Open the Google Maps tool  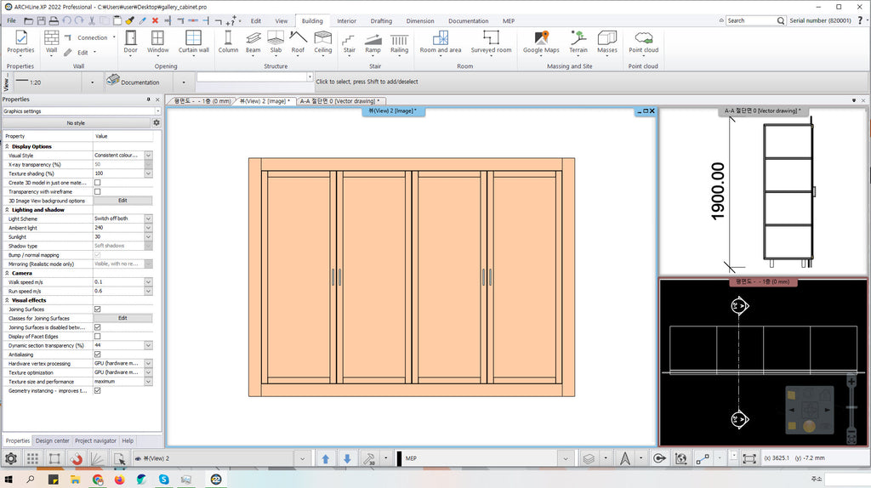click(x=542, y=41)
